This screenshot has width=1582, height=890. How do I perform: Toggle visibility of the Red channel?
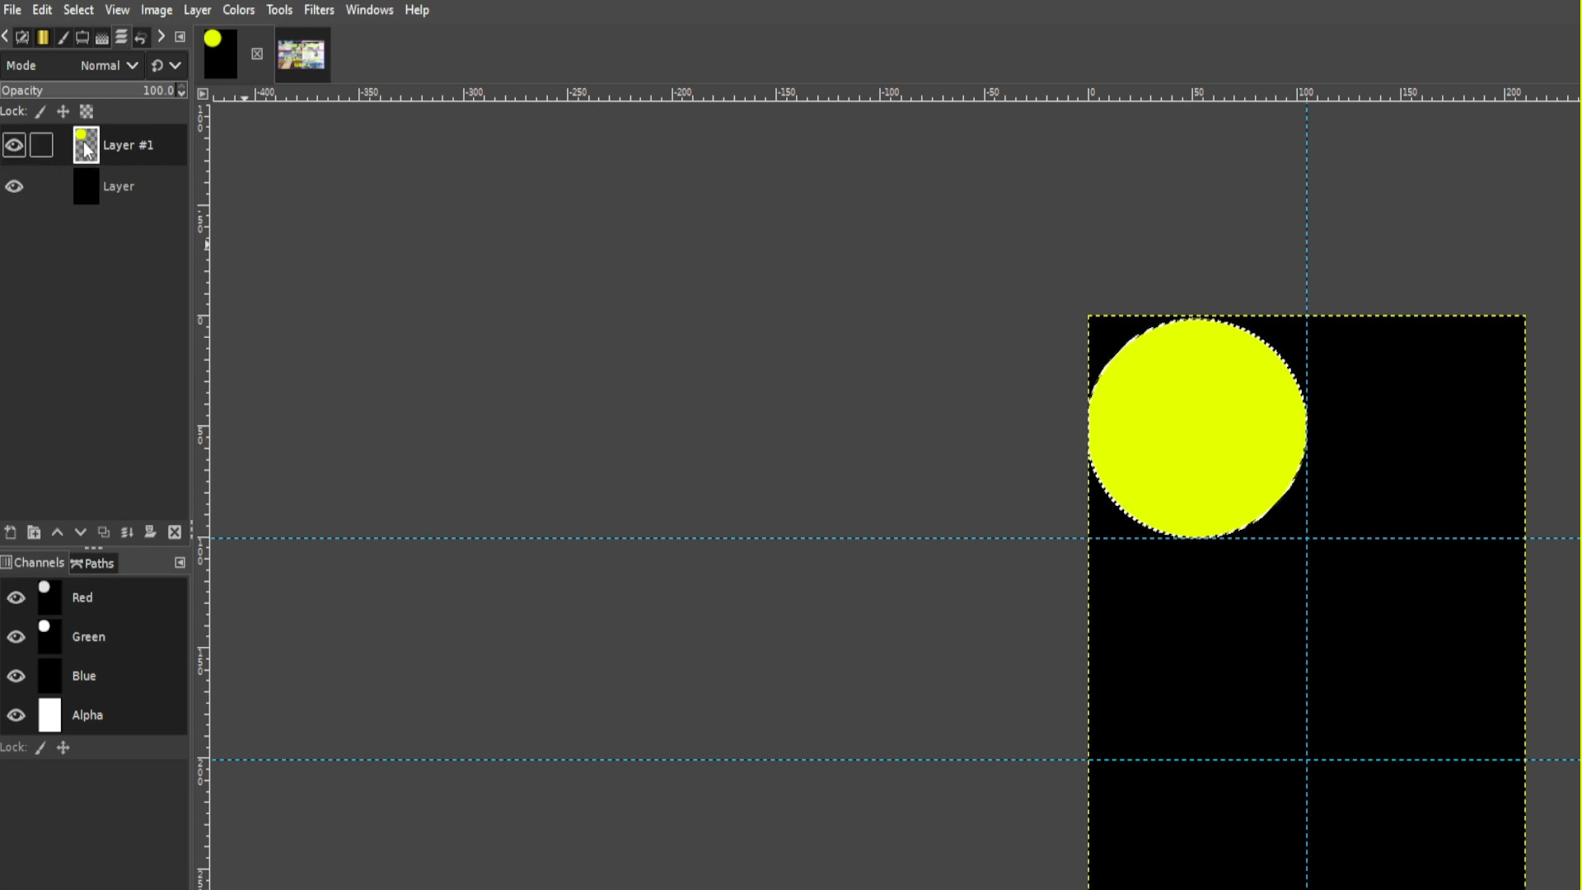(16, 597)
